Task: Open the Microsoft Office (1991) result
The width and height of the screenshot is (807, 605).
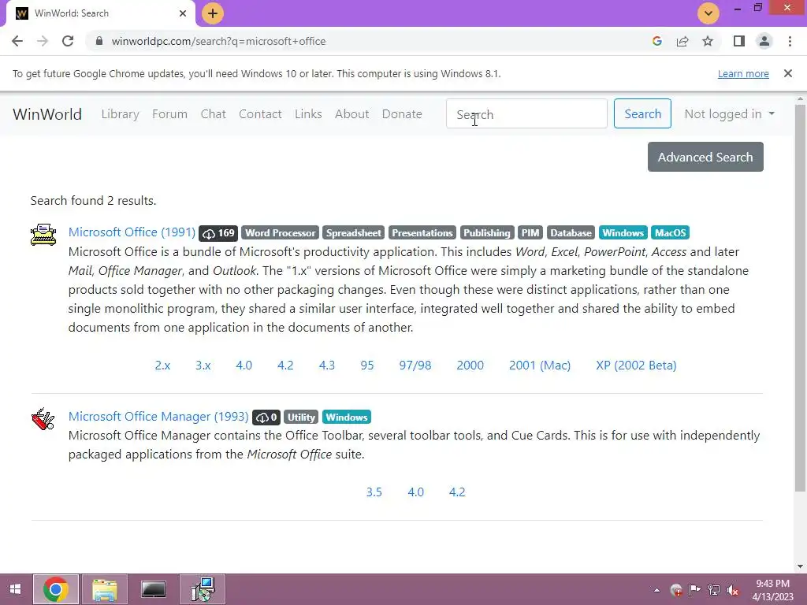Action: [x=132, y=232]
